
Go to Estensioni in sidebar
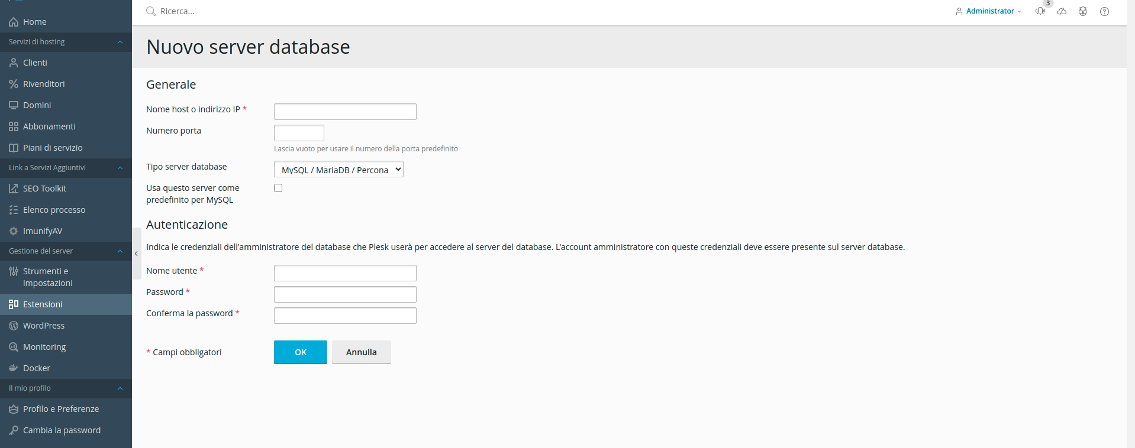coord(43,304)
